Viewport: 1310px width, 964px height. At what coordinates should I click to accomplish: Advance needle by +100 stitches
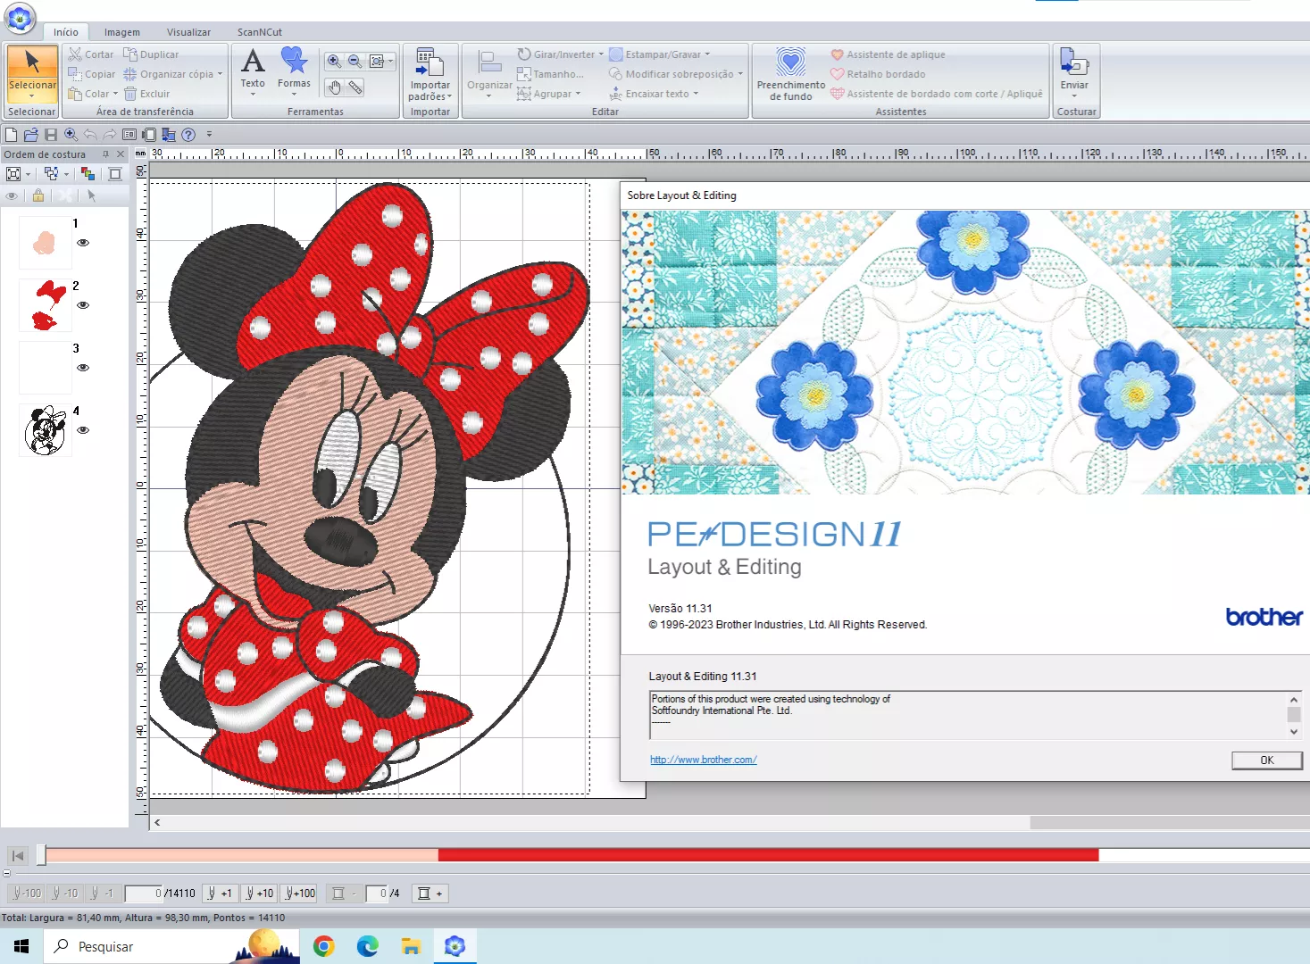(300, 893)
